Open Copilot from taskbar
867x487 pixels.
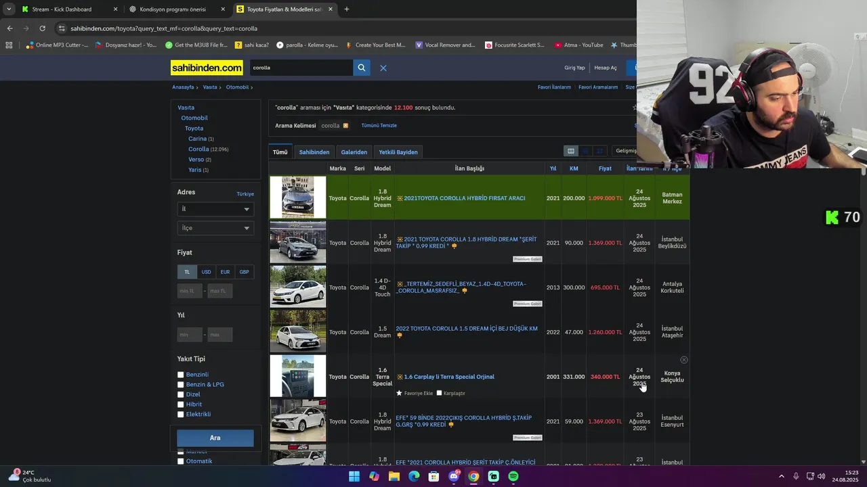coord(374,476)
